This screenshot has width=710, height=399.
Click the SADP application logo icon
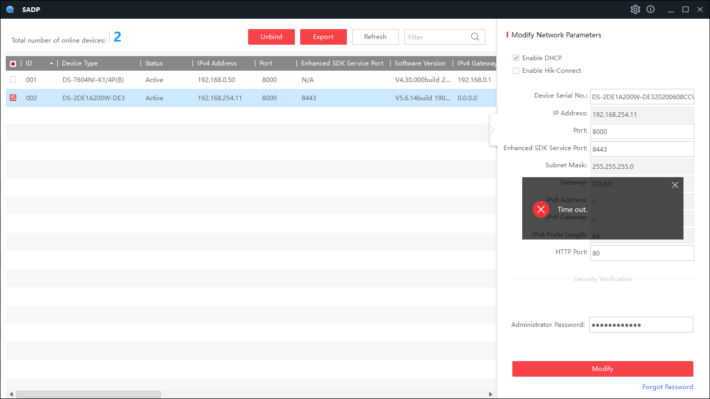[10, 9]
